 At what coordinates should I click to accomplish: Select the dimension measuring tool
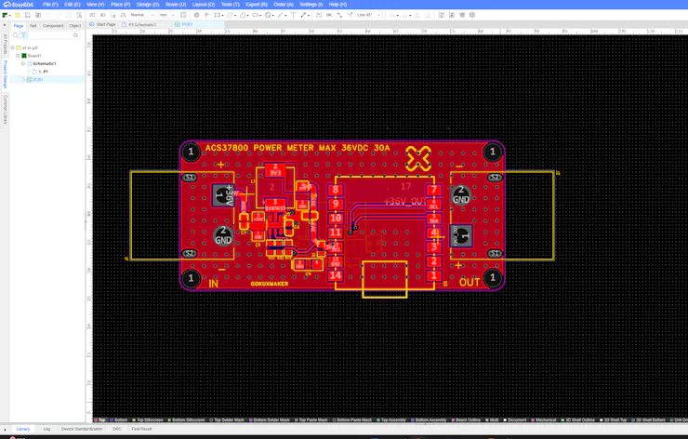coord(303,15)
